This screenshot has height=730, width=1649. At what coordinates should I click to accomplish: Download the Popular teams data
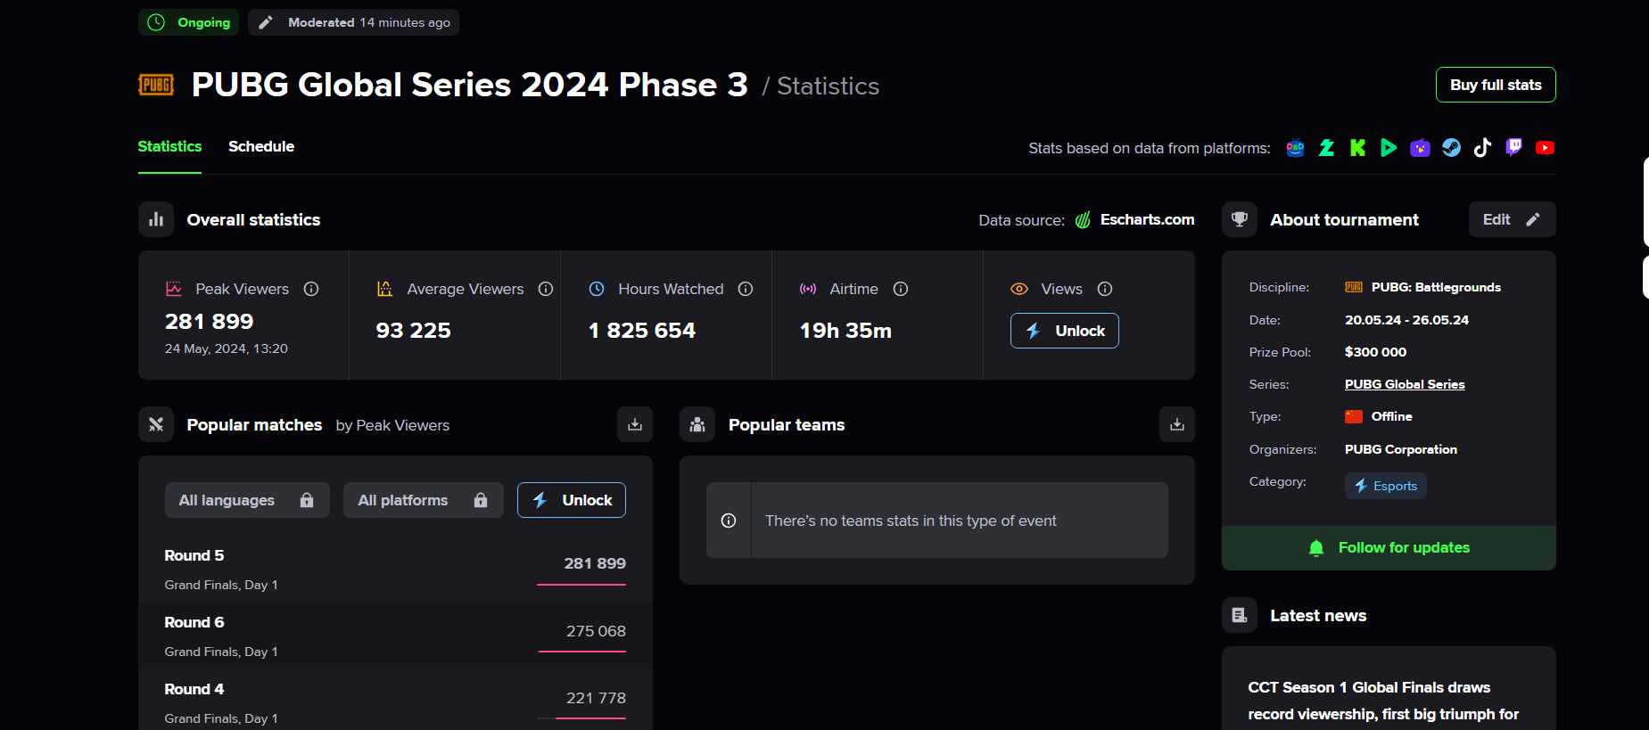1176,424
